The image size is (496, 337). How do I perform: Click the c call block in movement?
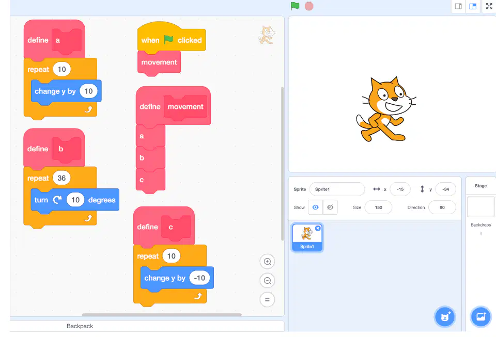150,180
